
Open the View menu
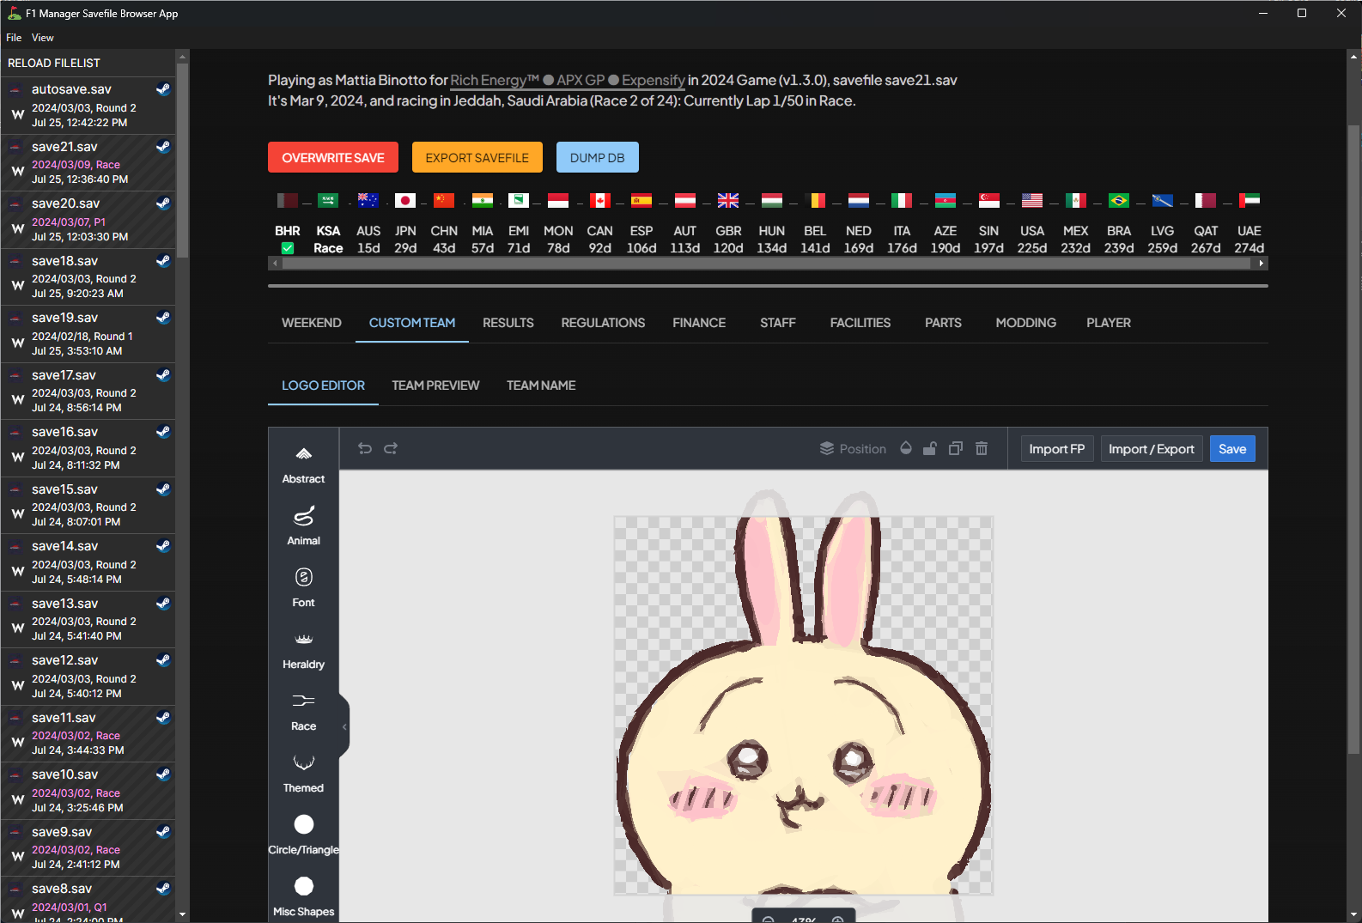[x=43, y=38]
